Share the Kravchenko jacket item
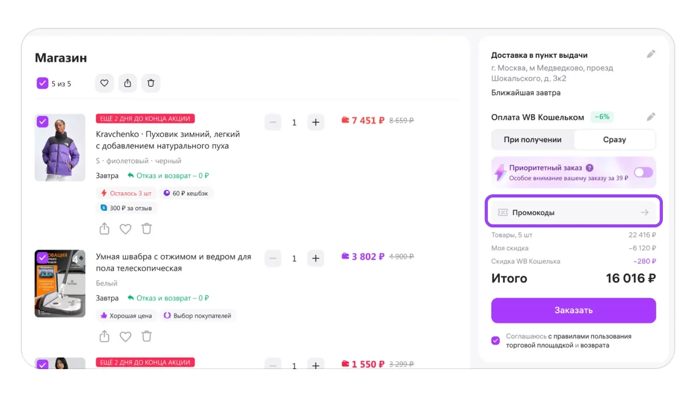The image size is (696, 397). pyautogui.click(x=105, y=228)
